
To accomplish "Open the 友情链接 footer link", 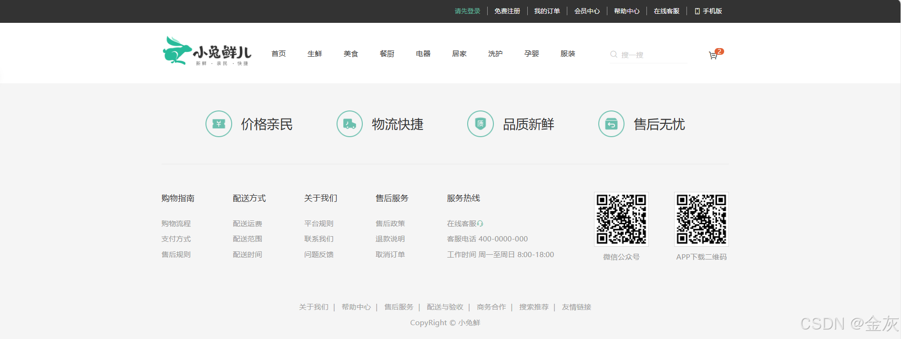I will (x=576, y=307).
